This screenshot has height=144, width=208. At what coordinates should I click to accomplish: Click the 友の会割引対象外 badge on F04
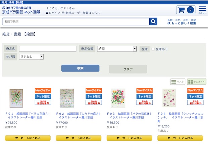(x=195, y=102)
